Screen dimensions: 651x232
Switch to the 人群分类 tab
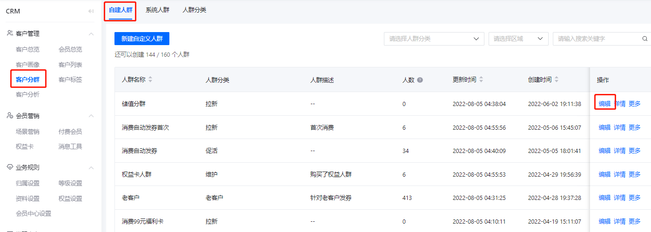pyautogui.click(x=195, y=10)
